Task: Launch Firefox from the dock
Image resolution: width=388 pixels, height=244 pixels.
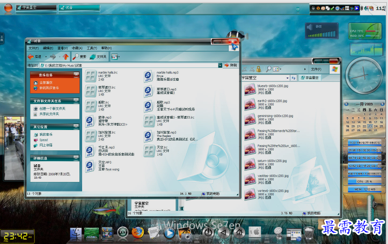Action: 137,233
